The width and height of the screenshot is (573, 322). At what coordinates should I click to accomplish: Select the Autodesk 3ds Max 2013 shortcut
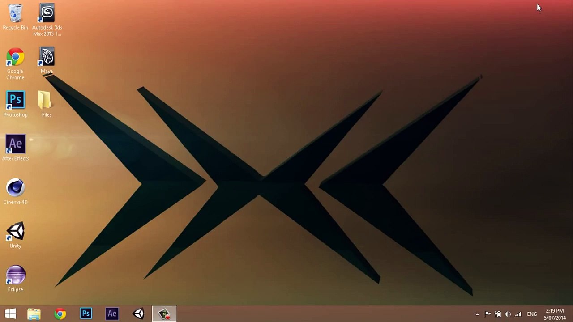point(47,20)
